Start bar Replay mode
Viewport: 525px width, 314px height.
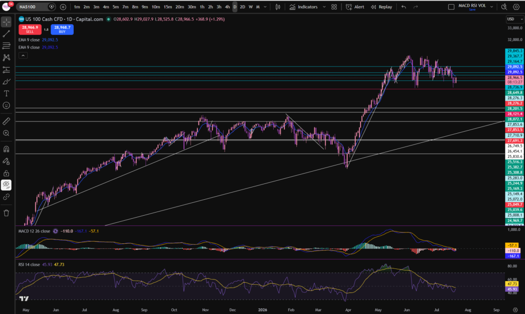click(381, 7)
